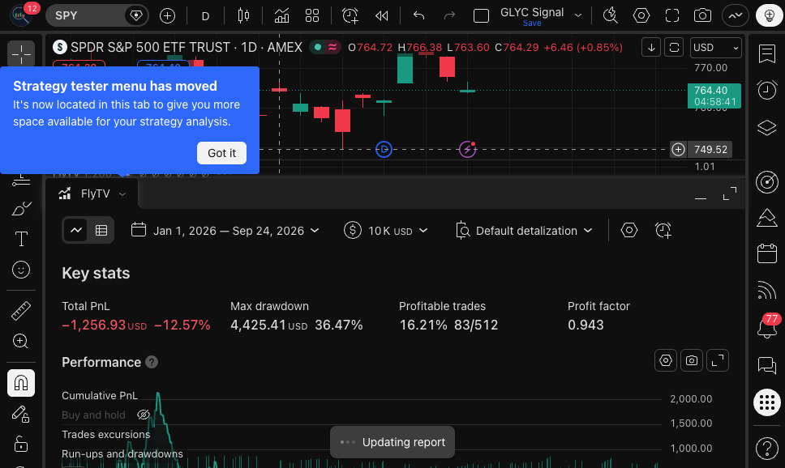Image resolution: width=785 pixels, height=468 pixels.
Task: Toggle the layout select square box
Action: [x=481, y=16]
